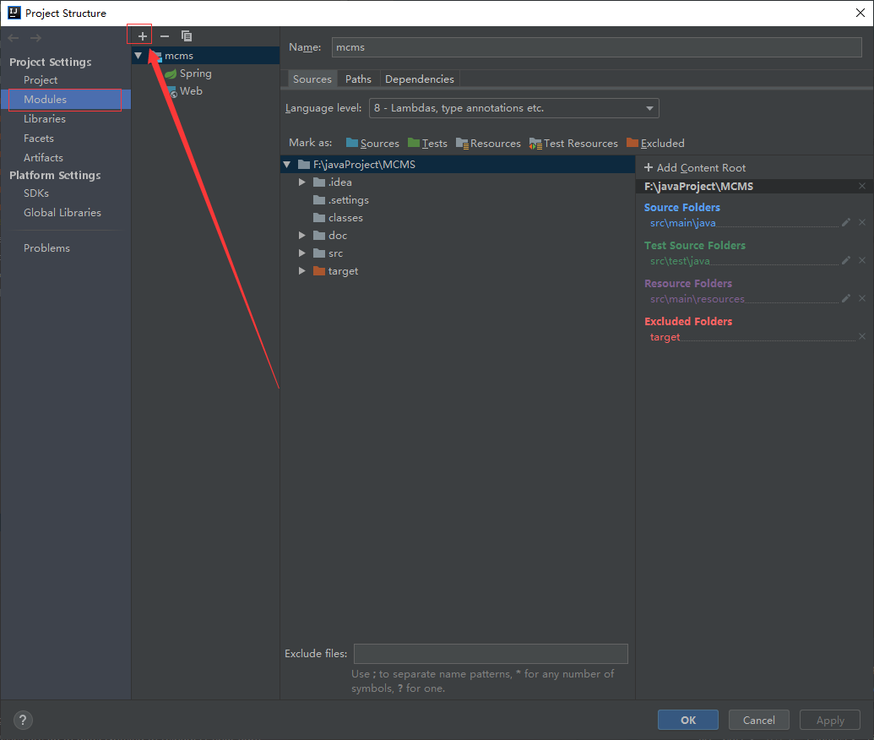This screenshot has height=740, width=874.
Task: Select the mcms module row
Action: tap(206, 56)
